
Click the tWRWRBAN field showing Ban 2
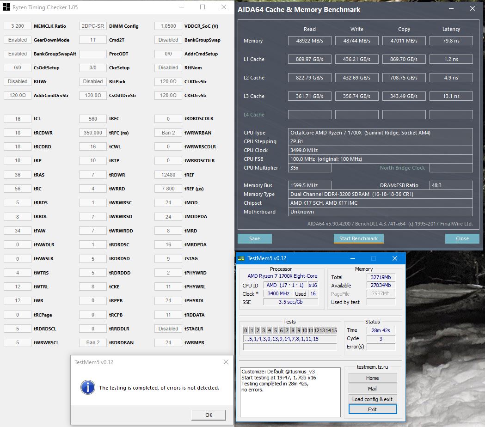168,133
